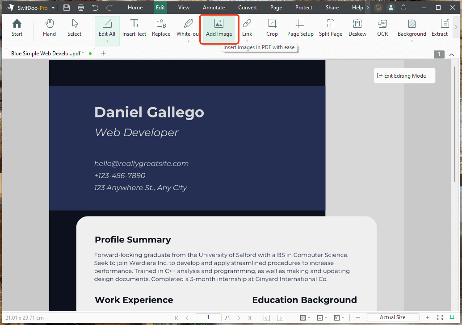
Task: Open Page Setup
Action: click(x=300, y=28)
